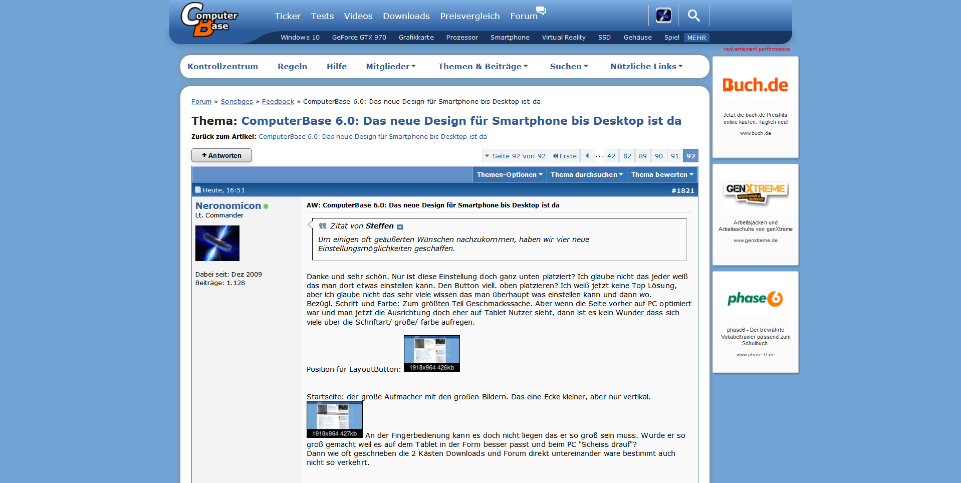This screenshot has height=483, width=961.
Task: Click the ComputerBase logo
Action: (209, 20)
